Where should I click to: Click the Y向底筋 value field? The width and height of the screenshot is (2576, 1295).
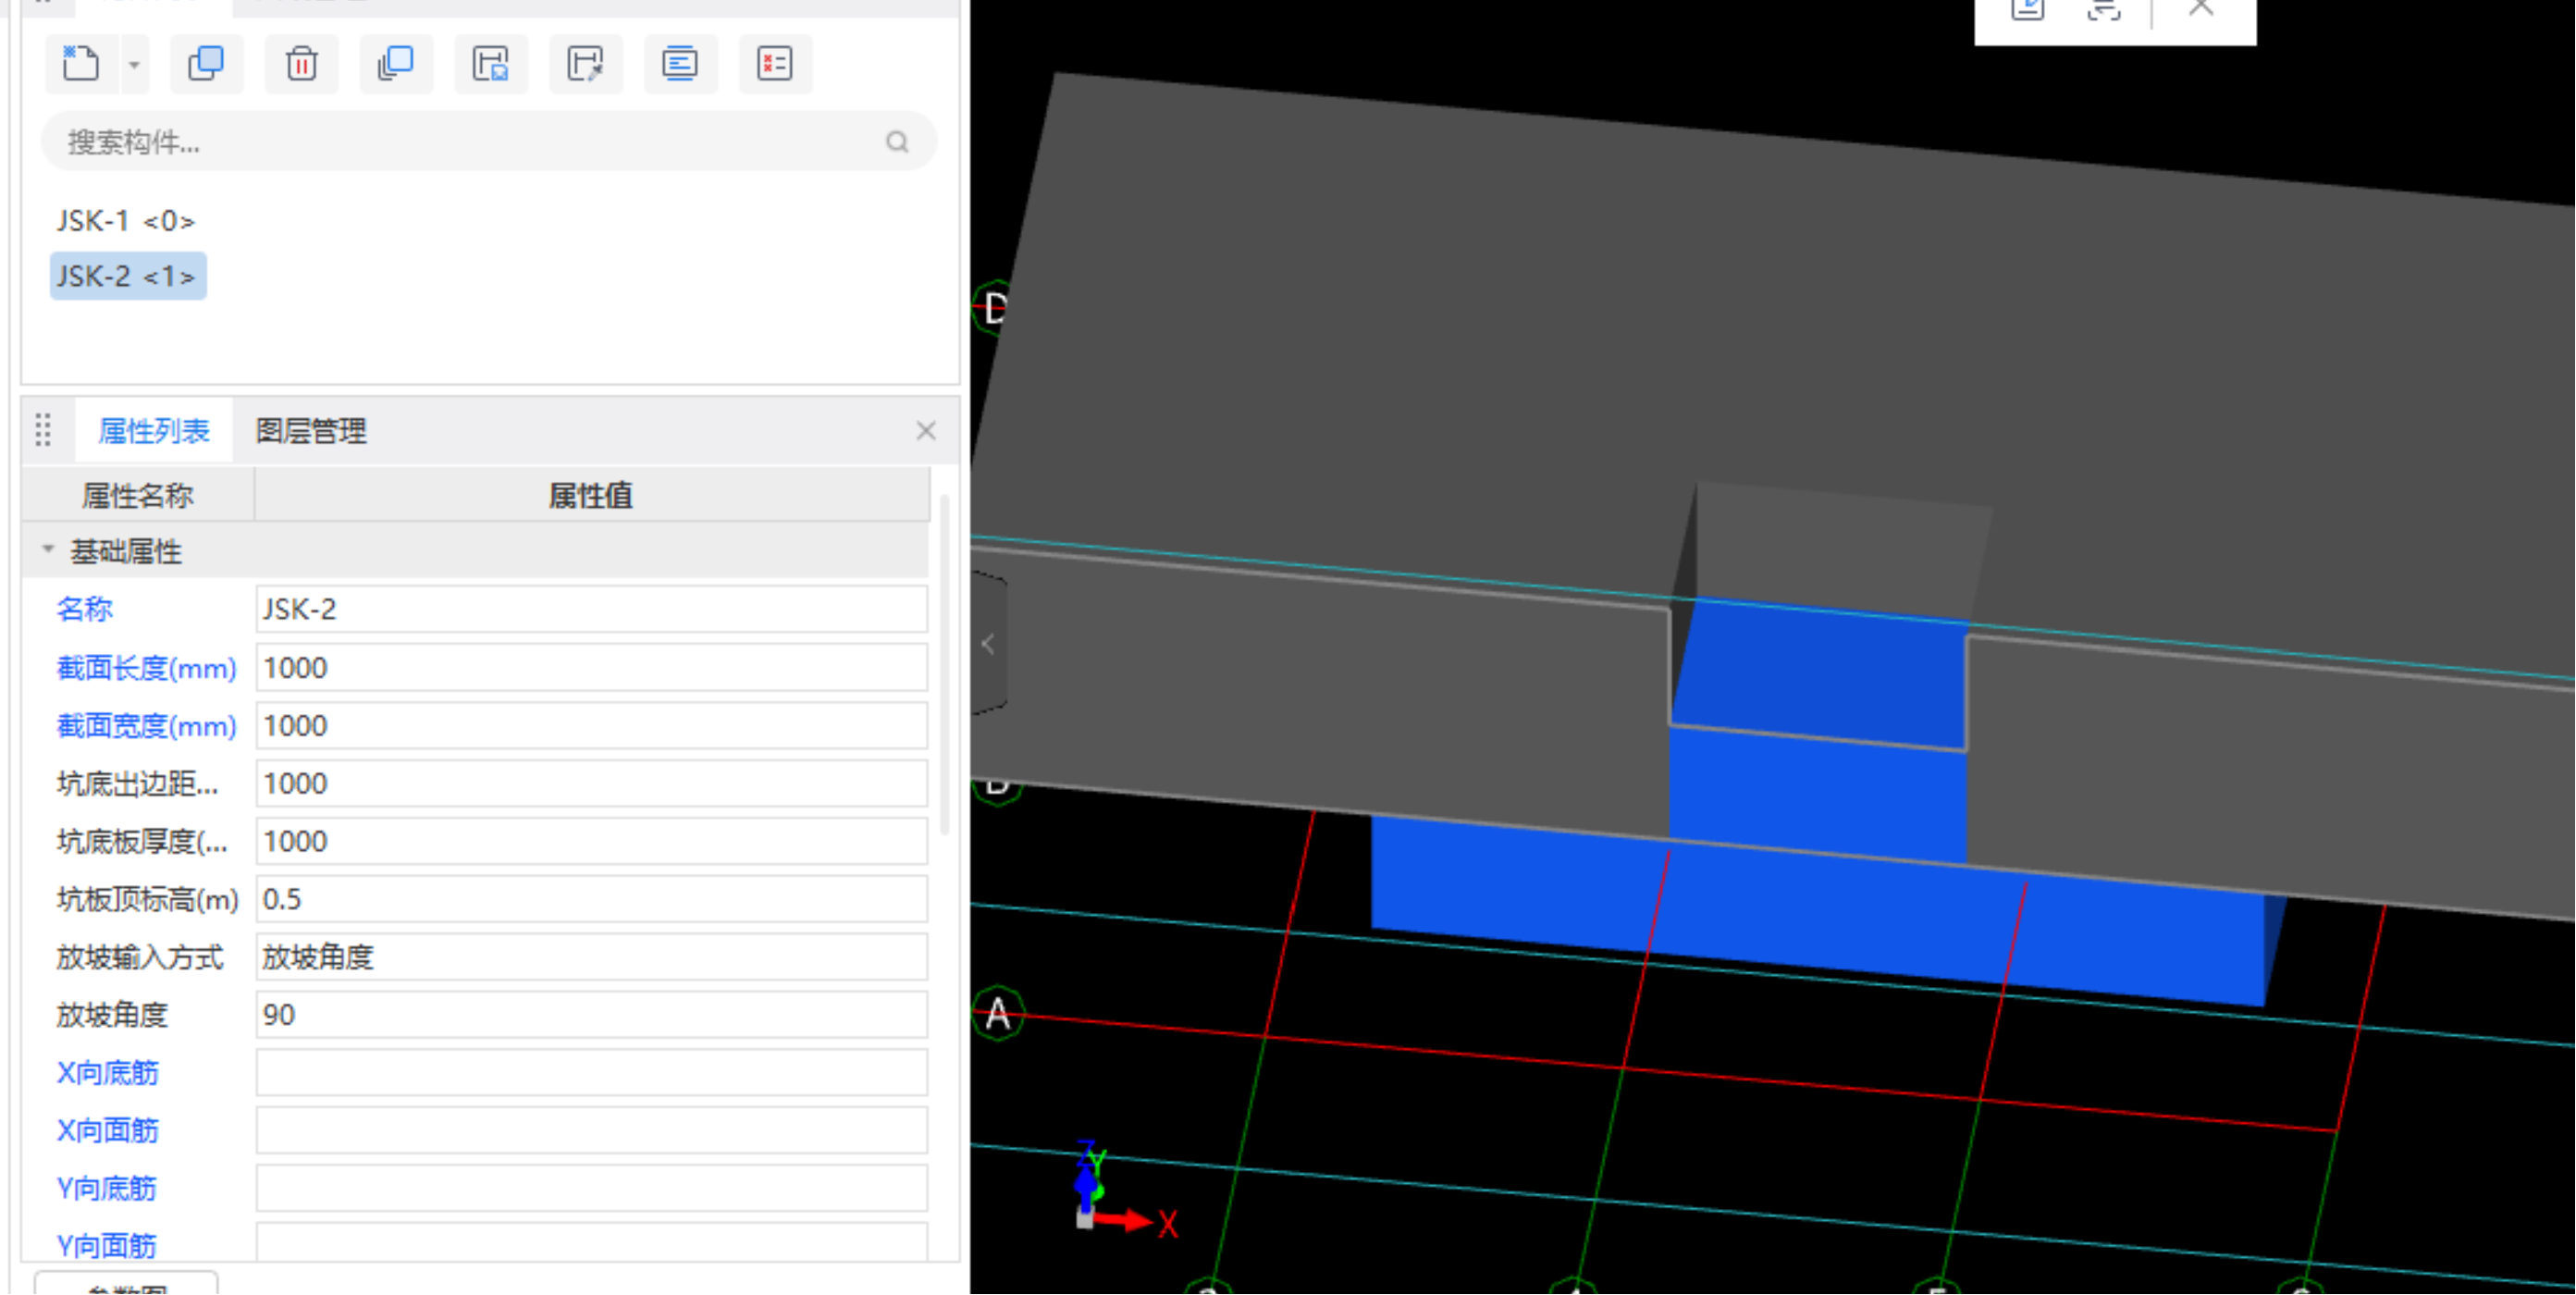pos(591,1189)
